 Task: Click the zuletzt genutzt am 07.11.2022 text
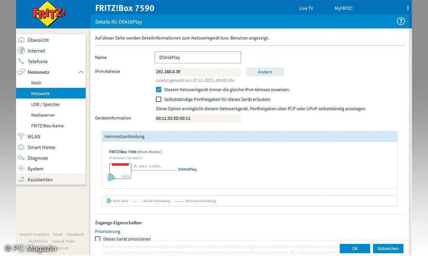click(195, 80)
